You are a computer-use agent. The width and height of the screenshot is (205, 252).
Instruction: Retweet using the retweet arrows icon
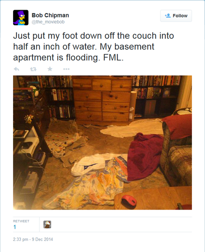tap(33, 69)
